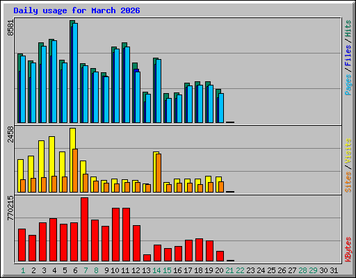Click day 20 on the date axis
356x278 pixels.
(219, 270)
